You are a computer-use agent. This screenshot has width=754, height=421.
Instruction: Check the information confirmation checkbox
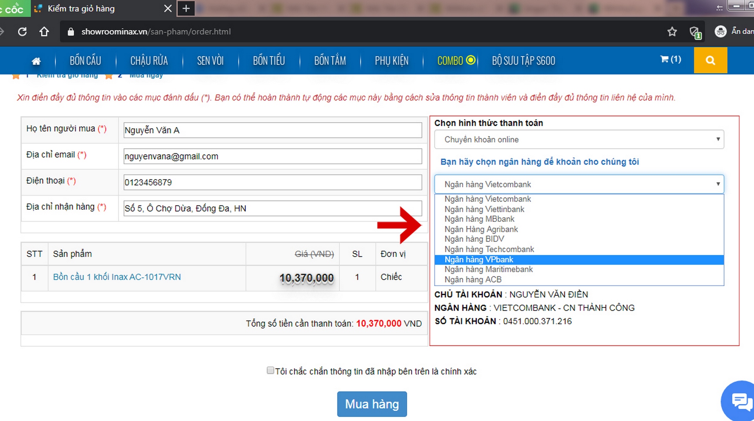point(270,370)
